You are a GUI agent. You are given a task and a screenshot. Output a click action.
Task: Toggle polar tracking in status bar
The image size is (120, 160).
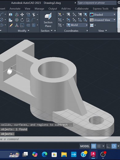click(114, 146)
